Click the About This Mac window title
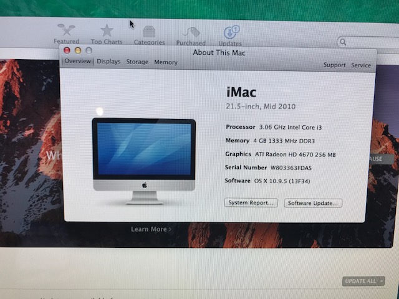Image resolution: width=399 pixels, height=299 pixels. point(219,52)
